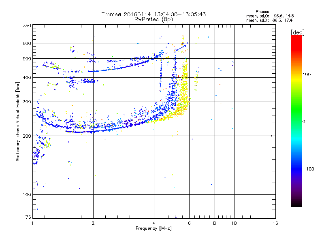324x243 pixels.
Task: Click the subtitle 'RwPretec (8p)'
Action: 153,19
